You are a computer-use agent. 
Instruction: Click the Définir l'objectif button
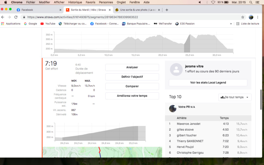(x=132, y=77)
